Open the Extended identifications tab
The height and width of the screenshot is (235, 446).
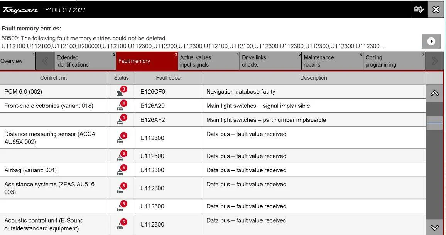(x=85, y=61)
